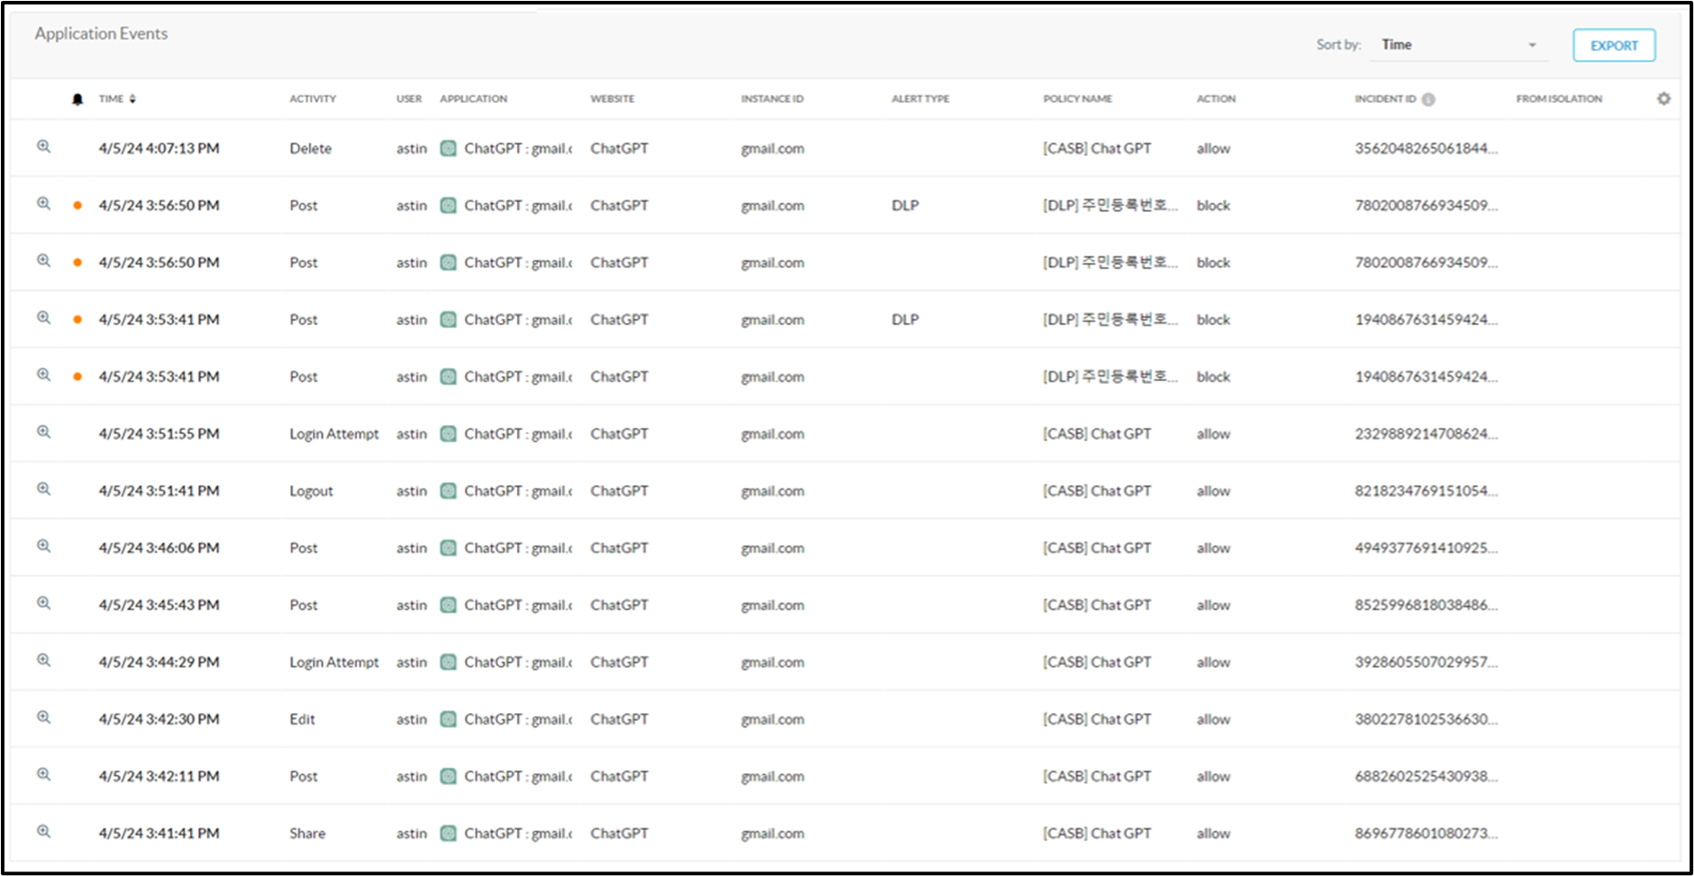Image resolution: width=1694 pixels, height=876 pixels.
Task: Click ChatGPT app icon in 3:42:11 PM row
Action: 449,777
